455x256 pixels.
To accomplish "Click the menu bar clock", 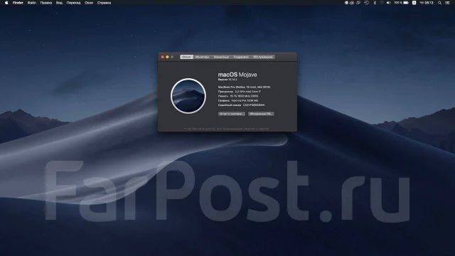I will pyautogui.click(x=427, y=3).
